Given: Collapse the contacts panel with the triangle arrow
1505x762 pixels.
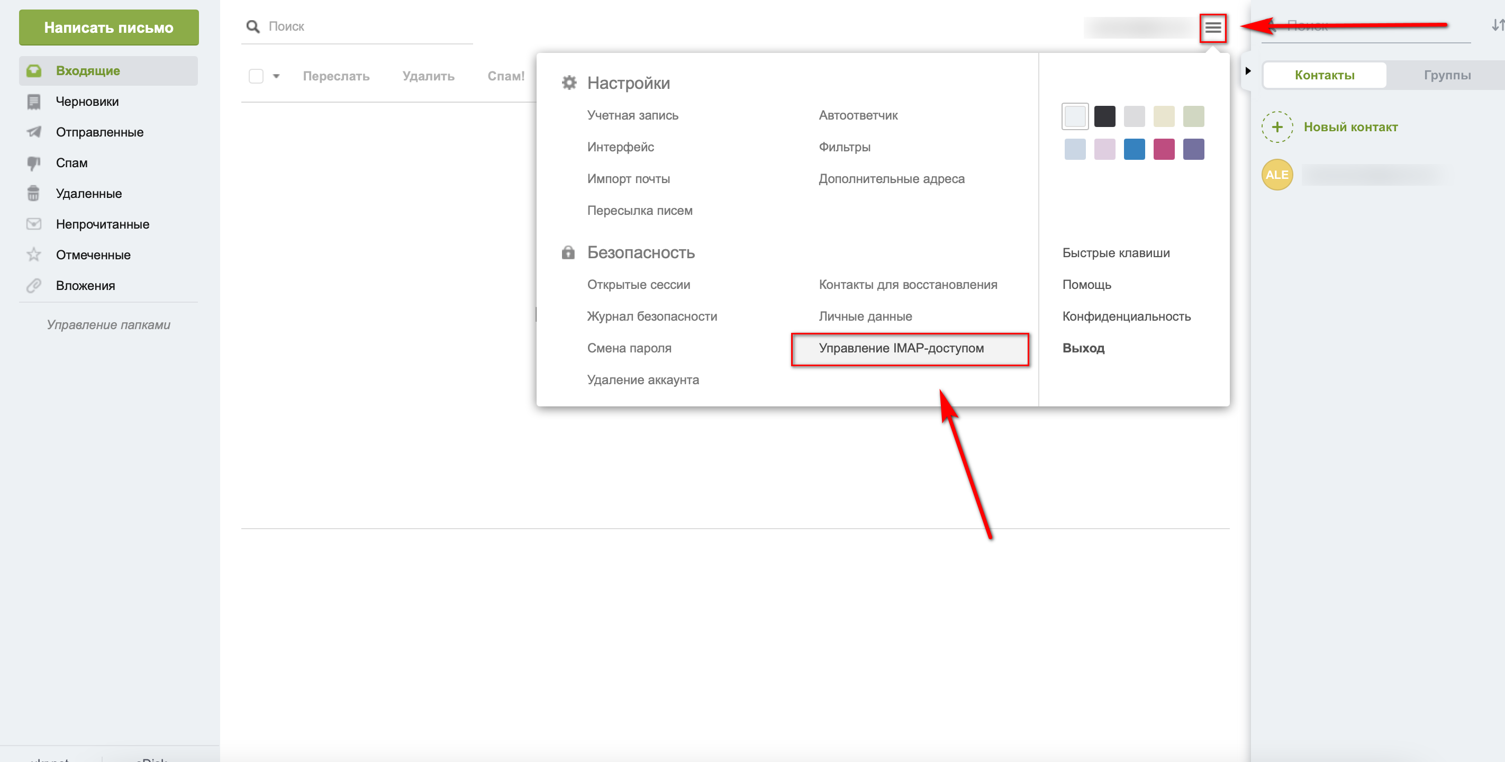Looking at the screenshot, I should (1247, 71).
